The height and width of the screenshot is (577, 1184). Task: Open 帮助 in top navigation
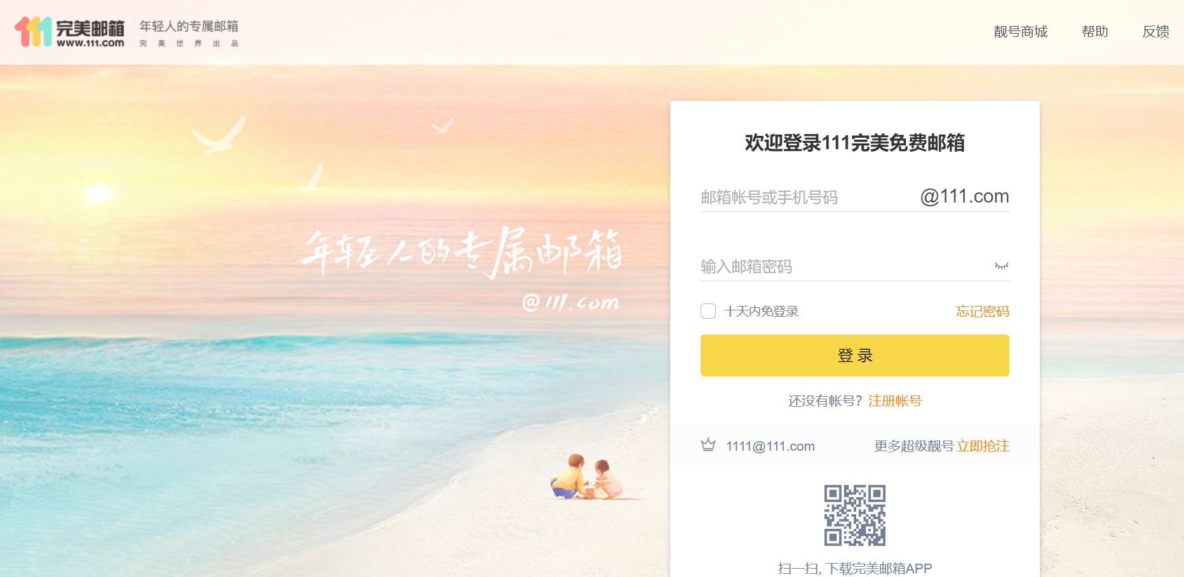pyautogui.click(x=1094, y=32)
